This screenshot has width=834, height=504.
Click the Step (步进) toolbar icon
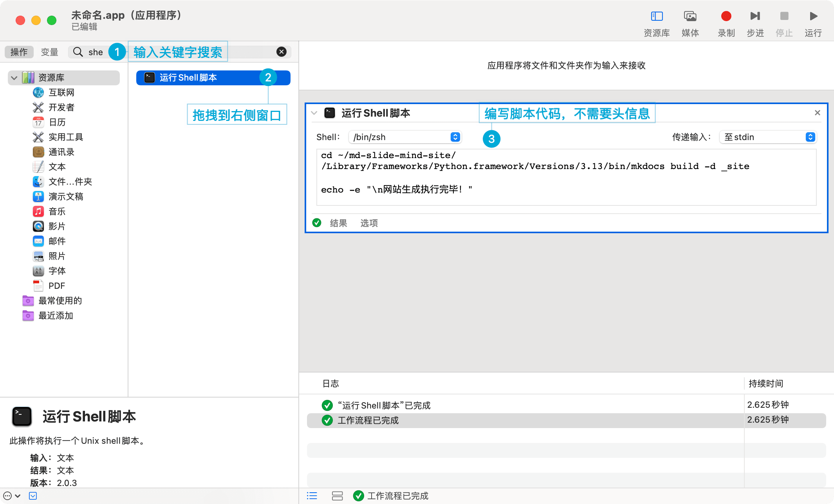(x=755, y=16)
